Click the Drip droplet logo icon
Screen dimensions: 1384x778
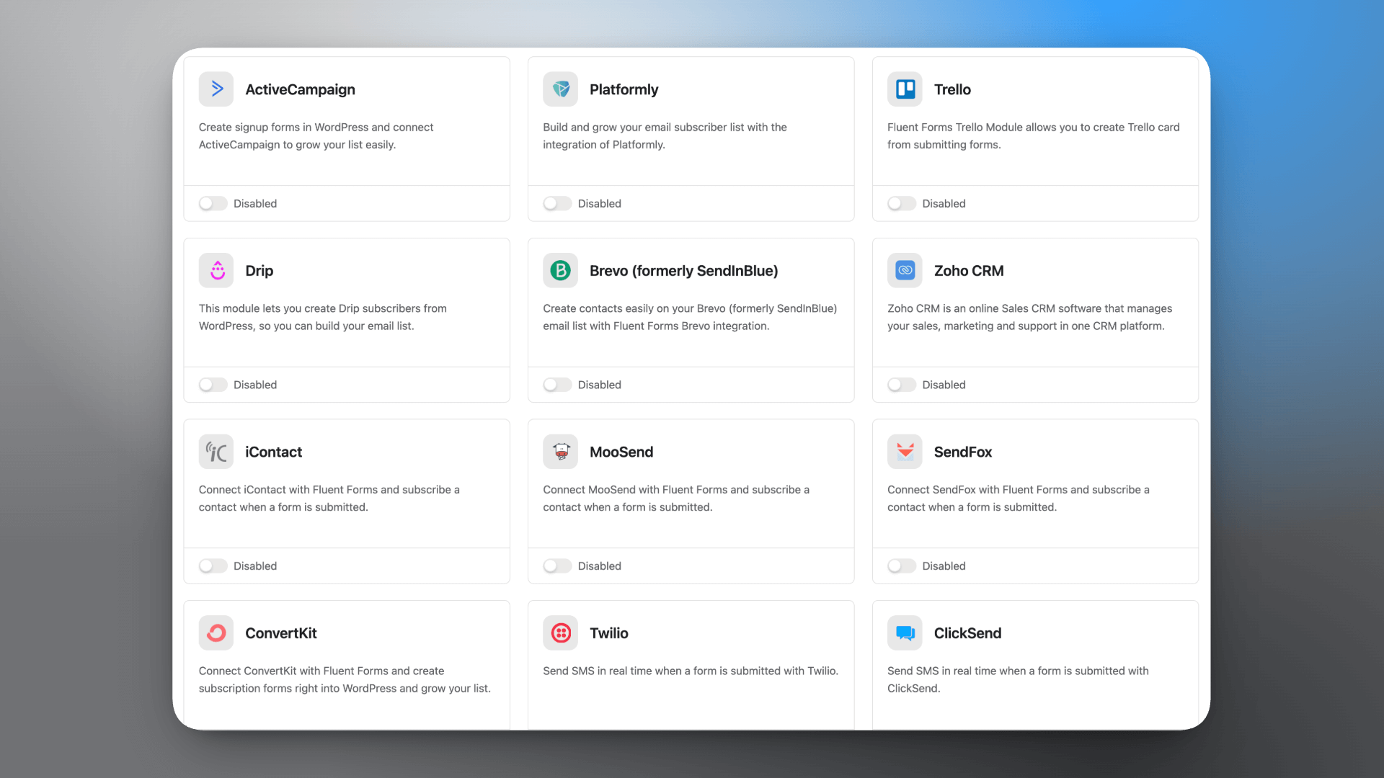click(x=216, y=271)
